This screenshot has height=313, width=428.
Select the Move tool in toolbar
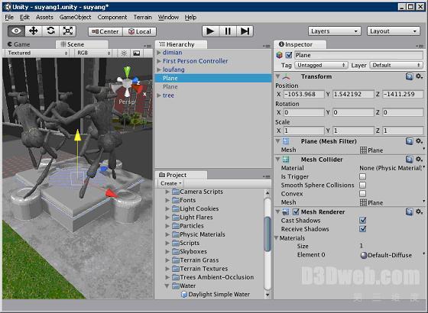pyautogui.click(x=34, y=31)
